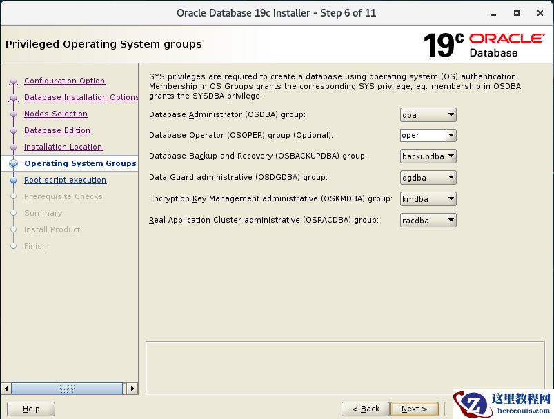Click the right arrow of sidebar scrollbar
Viewport: 554px width, 419px height.
pos(132,389)
